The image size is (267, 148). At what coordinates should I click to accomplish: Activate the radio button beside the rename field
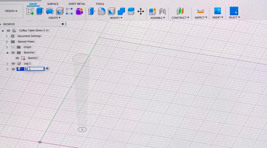47,69
